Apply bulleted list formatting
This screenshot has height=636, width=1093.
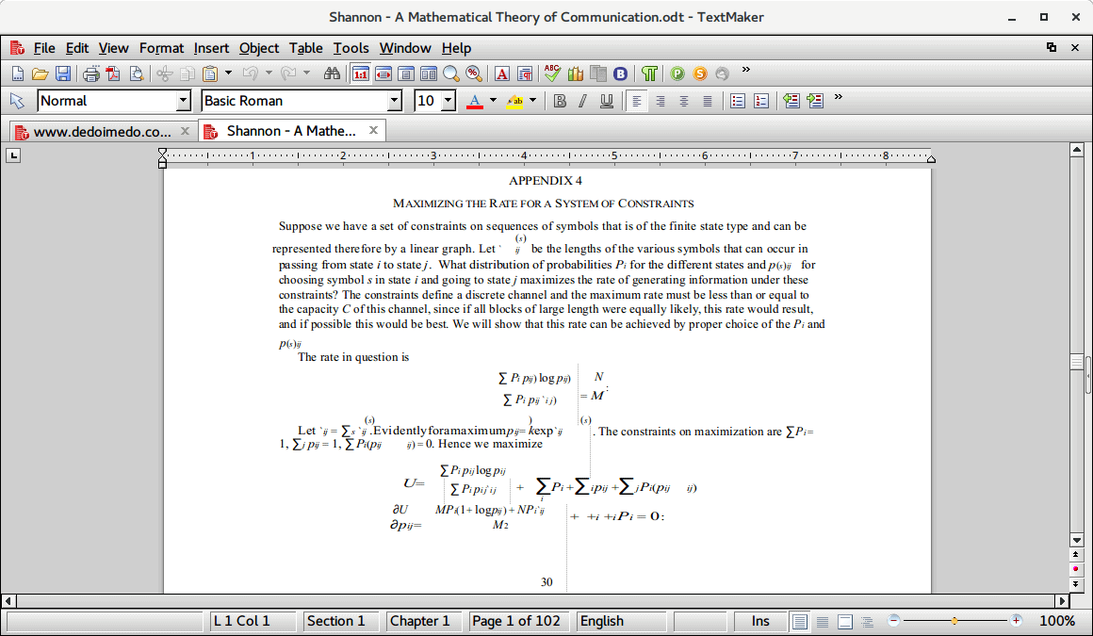[738, 101]
